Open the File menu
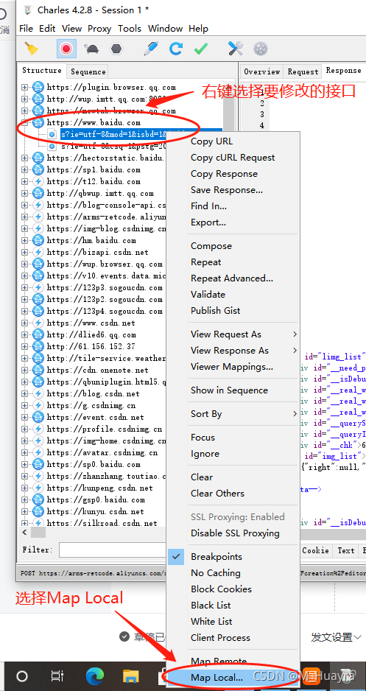The image size is (366, 691). click(26, 29)
